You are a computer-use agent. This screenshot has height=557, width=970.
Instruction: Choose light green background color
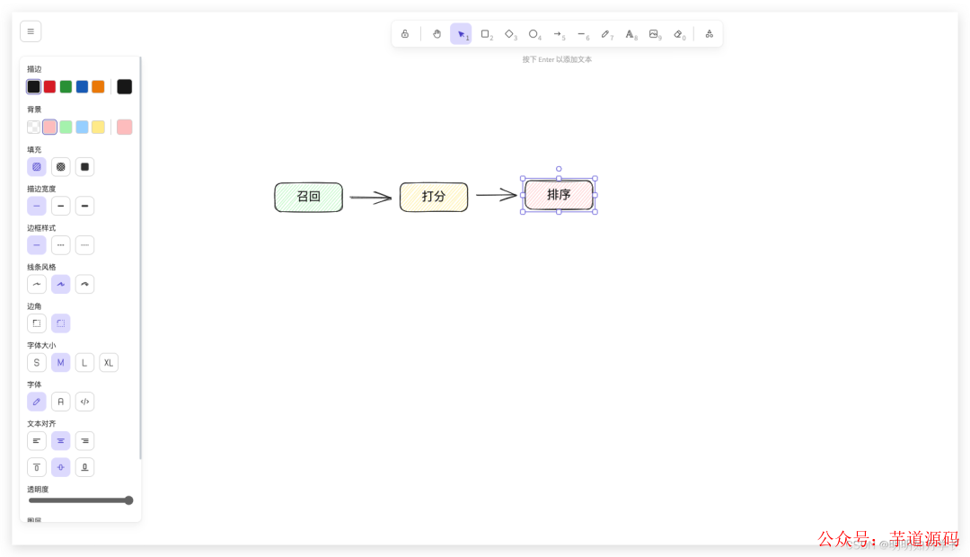pos(66,127)
